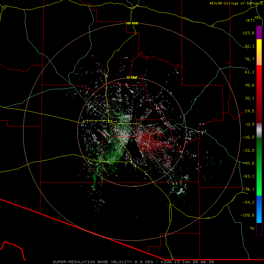Click the 45.6 velocity scale value
This screenshot has width=264, height=264.
(x=250, y=85)
